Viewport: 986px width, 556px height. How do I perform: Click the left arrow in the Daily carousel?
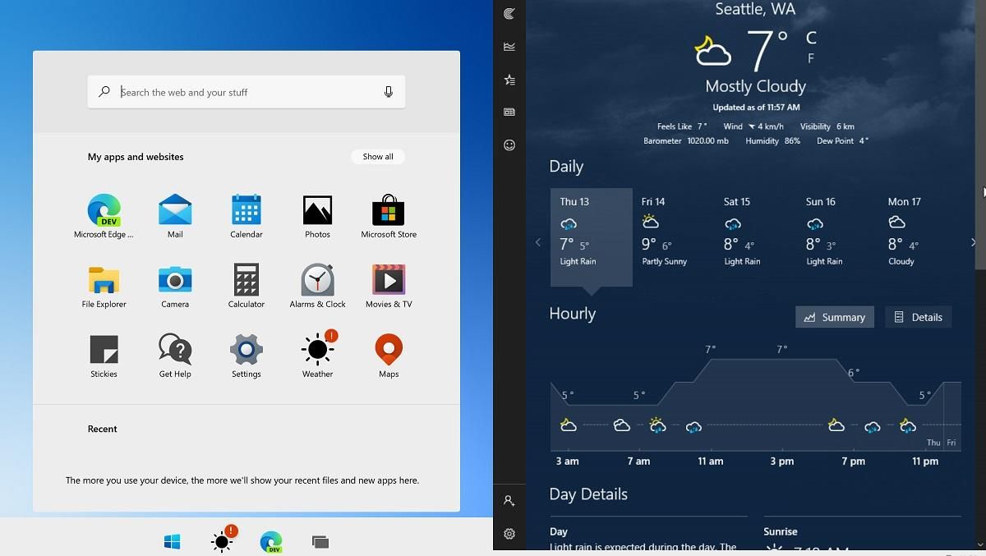(538, 242)
